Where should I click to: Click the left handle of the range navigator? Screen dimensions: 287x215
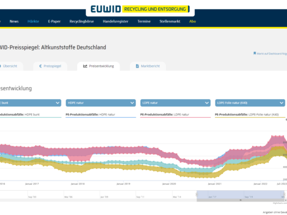(197, 194)
